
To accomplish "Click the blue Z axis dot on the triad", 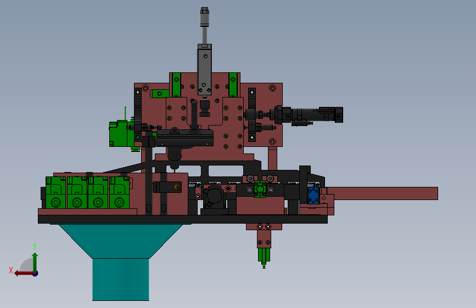I will pos(36,273).
